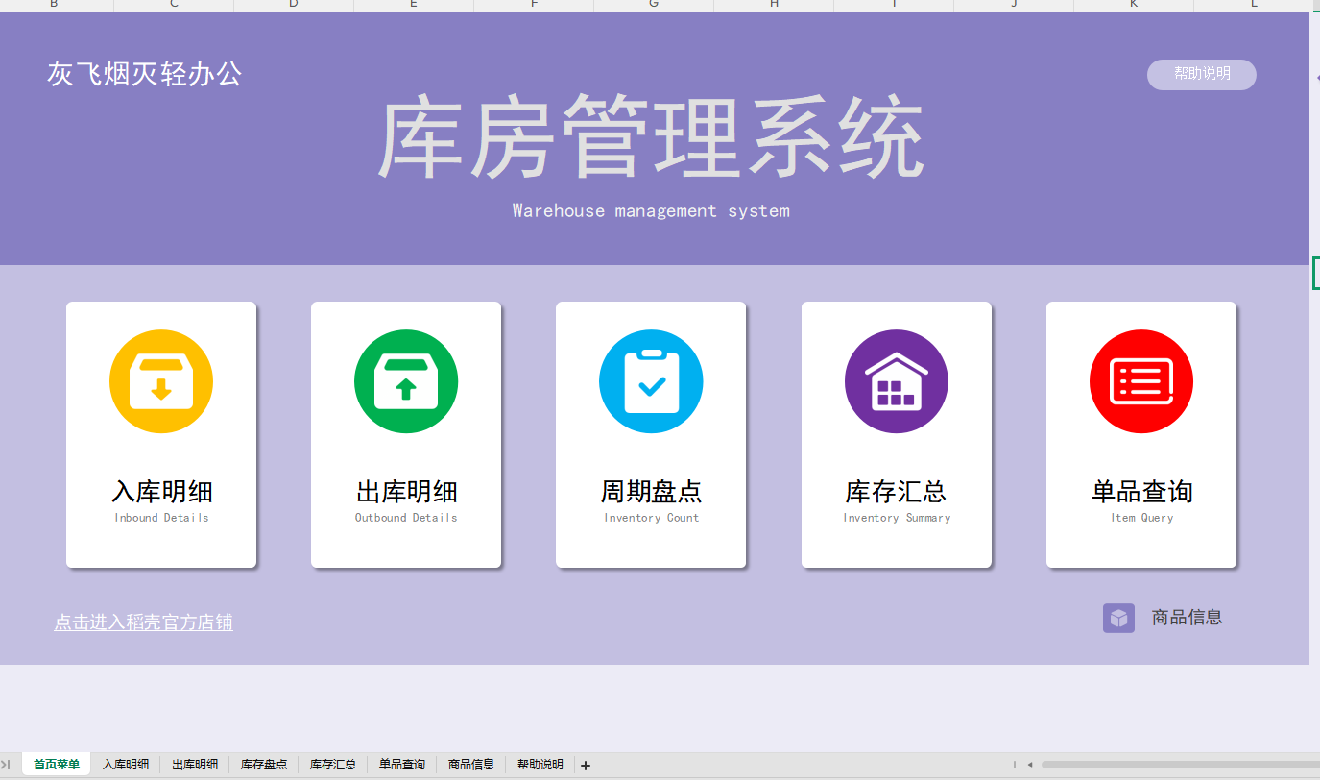
Task: Click the sheet tab scroll-to-end arrow
Action: pyautogui.click(x=6, y=765)
